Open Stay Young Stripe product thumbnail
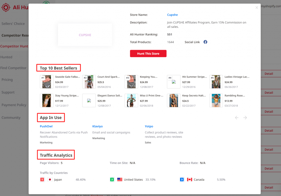This screenshot has width=281, height=196. [x=47, y=101]
